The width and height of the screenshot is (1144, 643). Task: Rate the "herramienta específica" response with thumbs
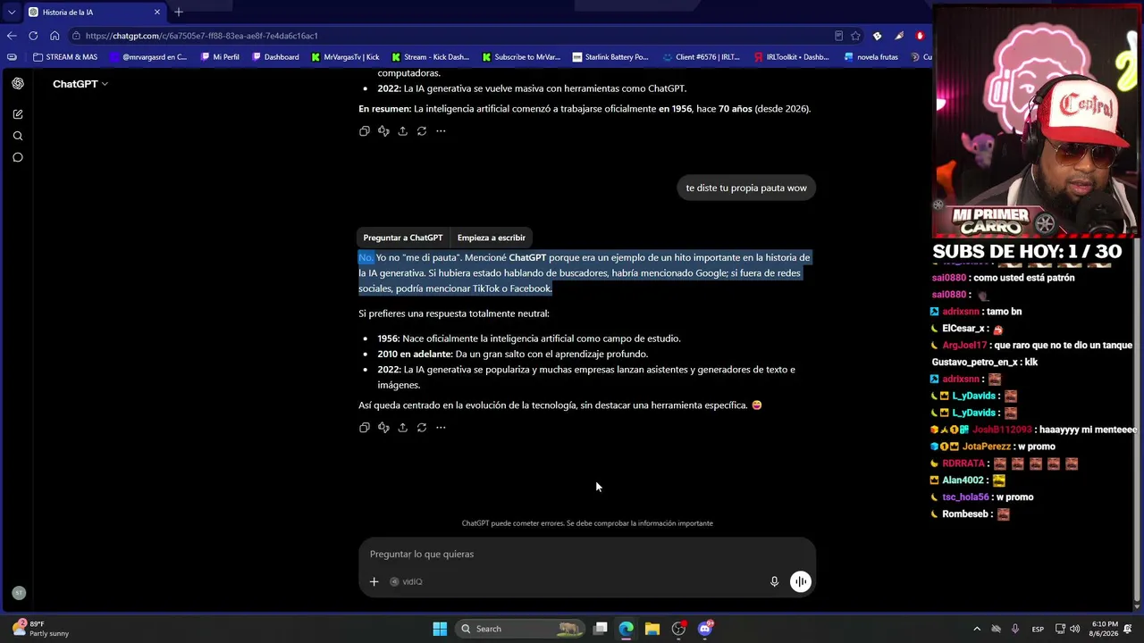tap(383, 428)
